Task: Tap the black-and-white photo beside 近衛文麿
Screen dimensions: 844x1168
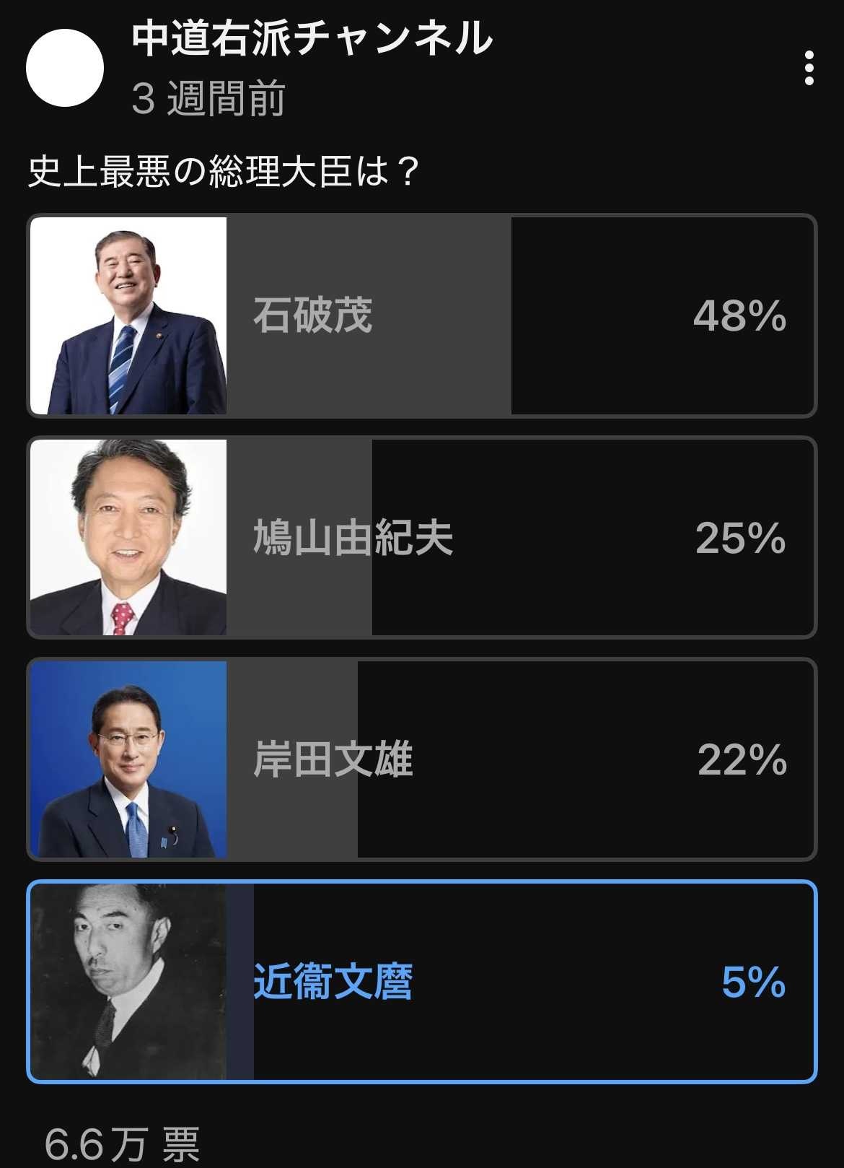Action: (128, 982)
